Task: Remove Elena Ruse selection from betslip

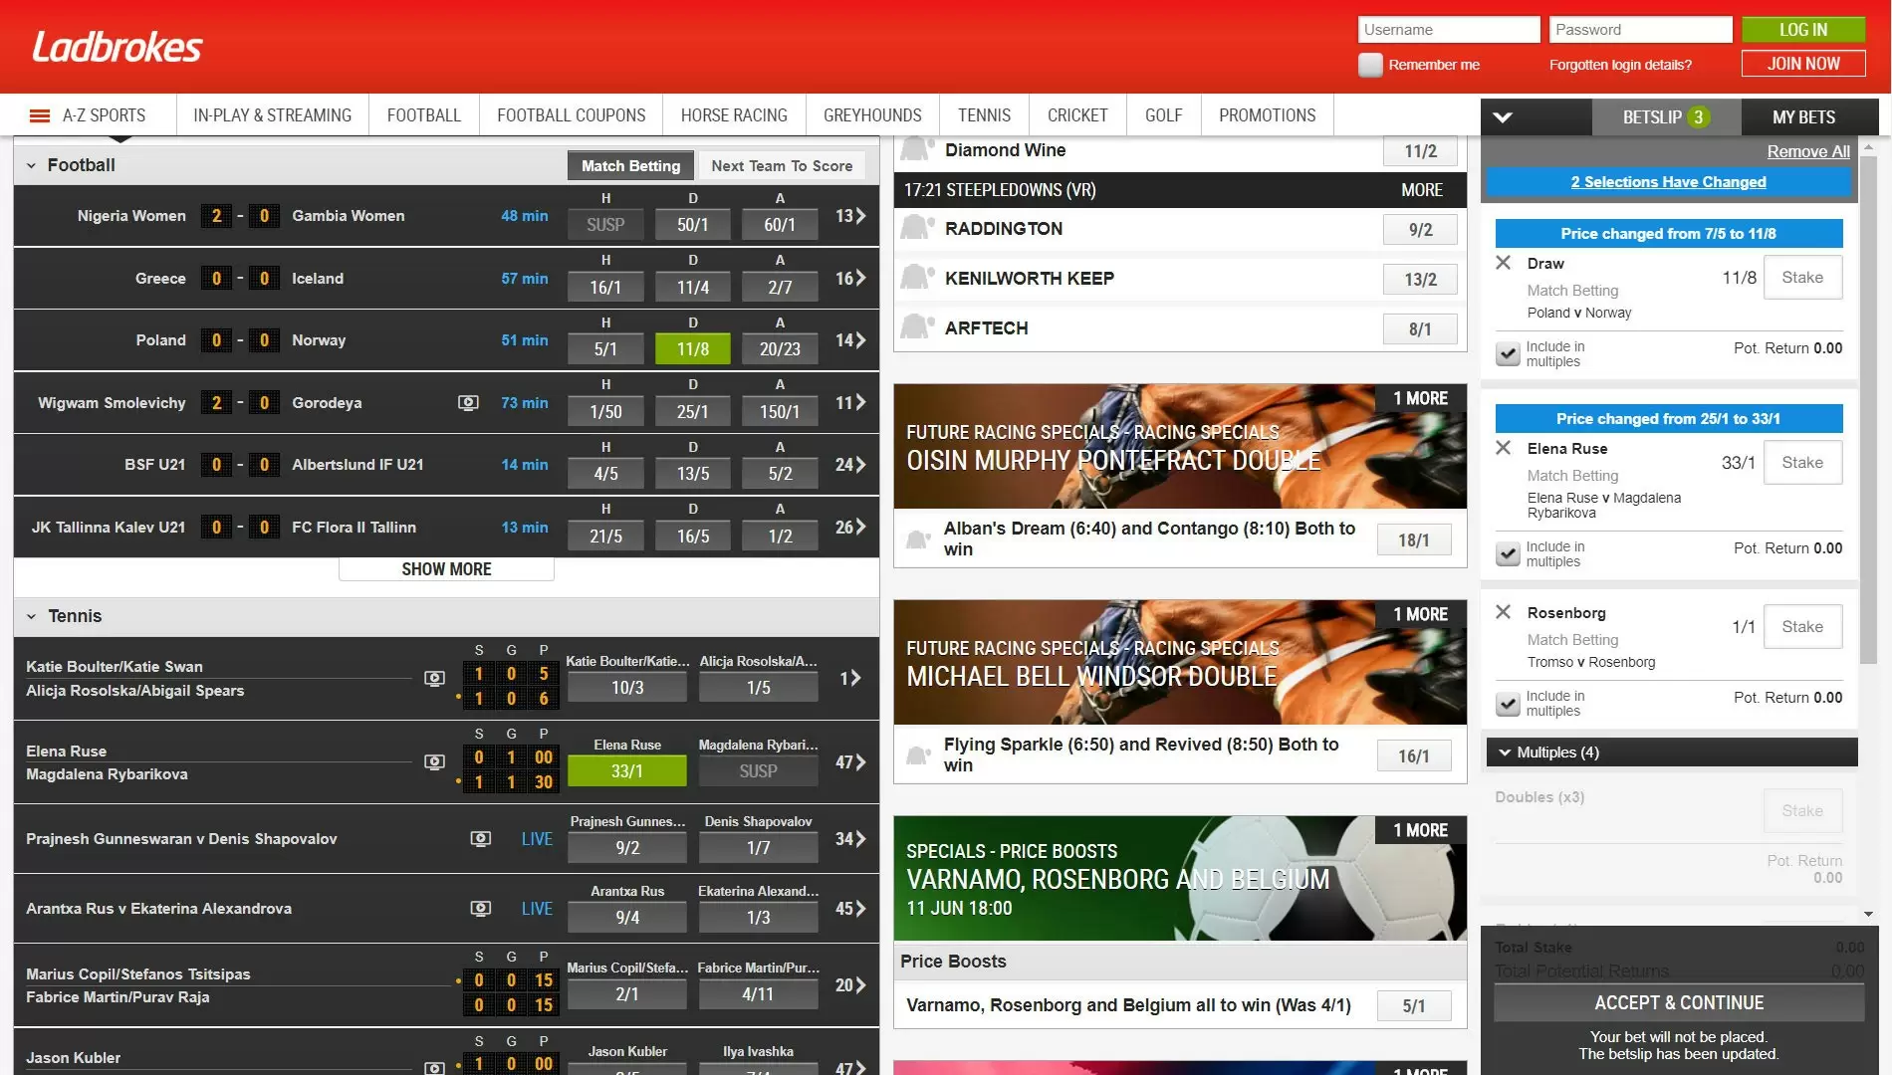Action: point(1504,448)
